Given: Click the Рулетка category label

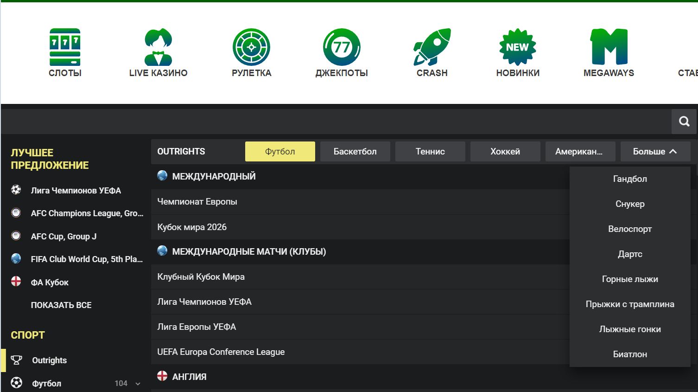Looking at the screenshot, I should (251, 73).
